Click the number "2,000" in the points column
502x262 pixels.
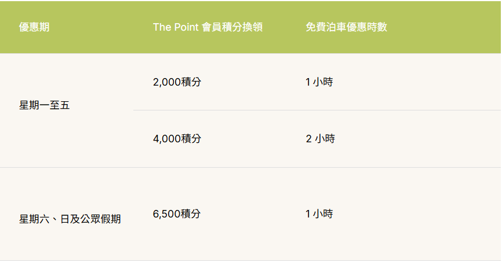[167, 82]
